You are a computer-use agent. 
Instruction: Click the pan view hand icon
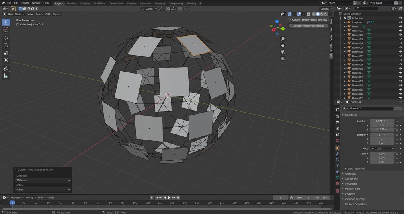(283, 45)
